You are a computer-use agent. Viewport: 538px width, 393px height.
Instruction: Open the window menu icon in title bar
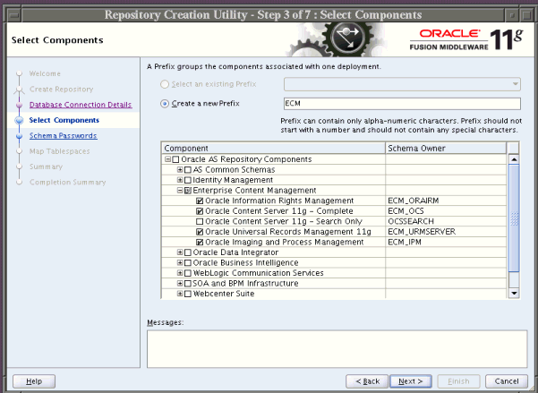tap(14, 15)
